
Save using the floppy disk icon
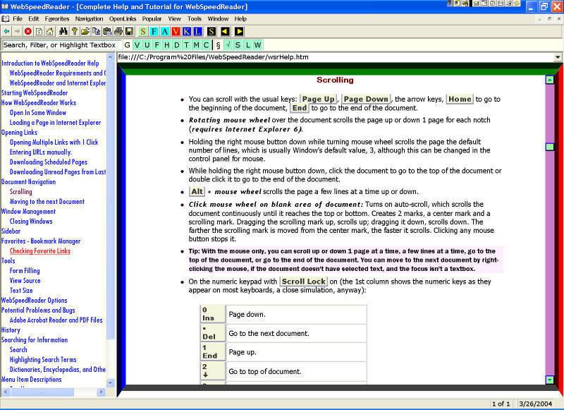[x=129, y=32]
